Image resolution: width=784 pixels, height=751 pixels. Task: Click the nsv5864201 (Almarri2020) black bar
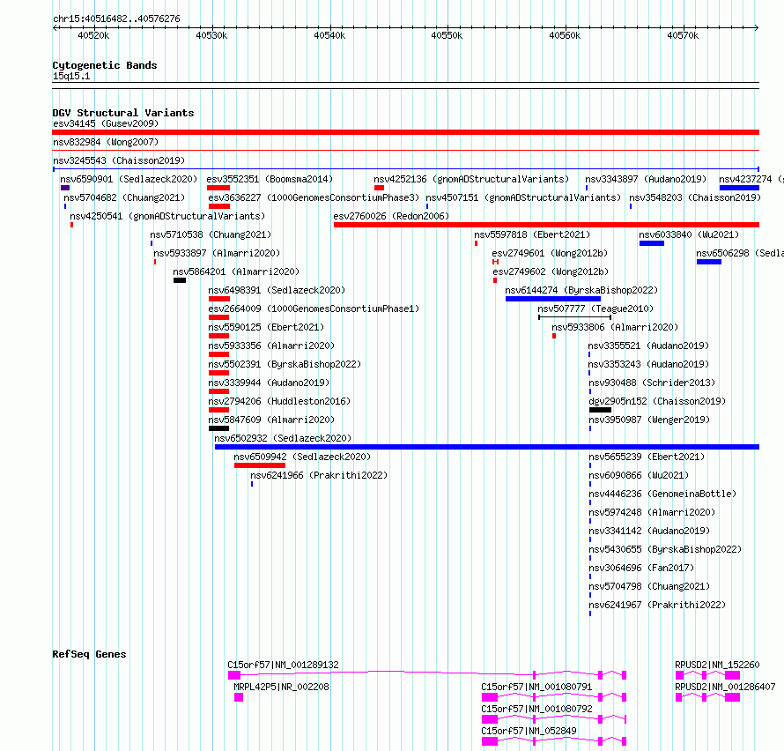(180, 280)
